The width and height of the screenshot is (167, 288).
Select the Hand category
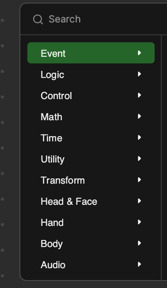pos(91,222)
